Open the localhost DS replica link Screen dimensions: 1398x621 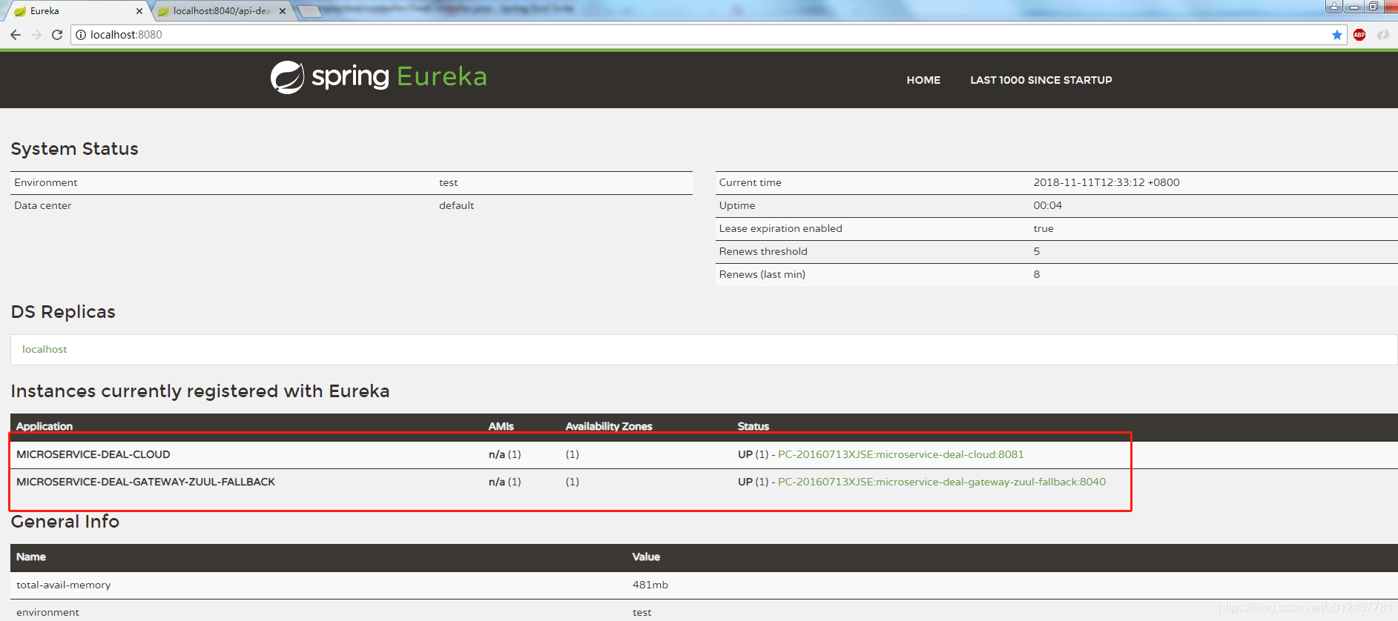click(x=44, y=349)
